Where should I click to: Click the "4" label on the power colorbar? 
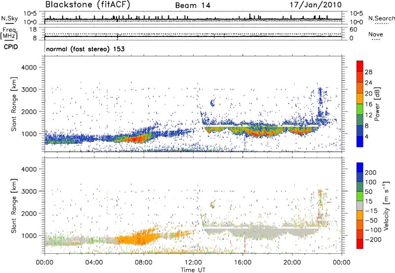click(x=366, y=136)
